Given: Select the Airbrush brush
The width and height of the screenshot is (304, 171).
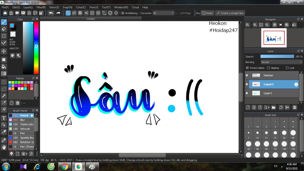Looking at the screenshot, I should click(x=21, y=129).
